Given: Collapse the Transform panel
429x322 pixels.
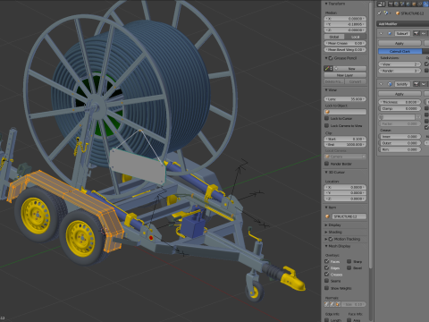Looking at the screenshot, I should pyautogui.click(x=326, y=4).
